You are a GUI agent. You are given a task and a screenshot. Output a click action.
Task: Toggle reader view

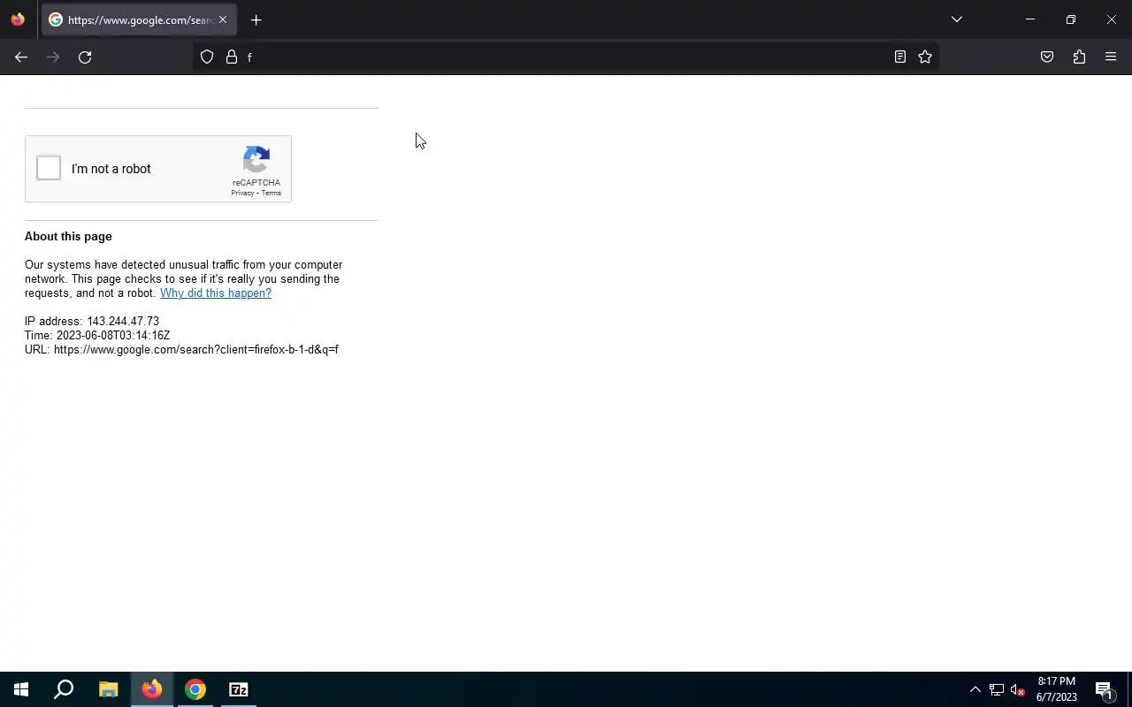(899, 57)
